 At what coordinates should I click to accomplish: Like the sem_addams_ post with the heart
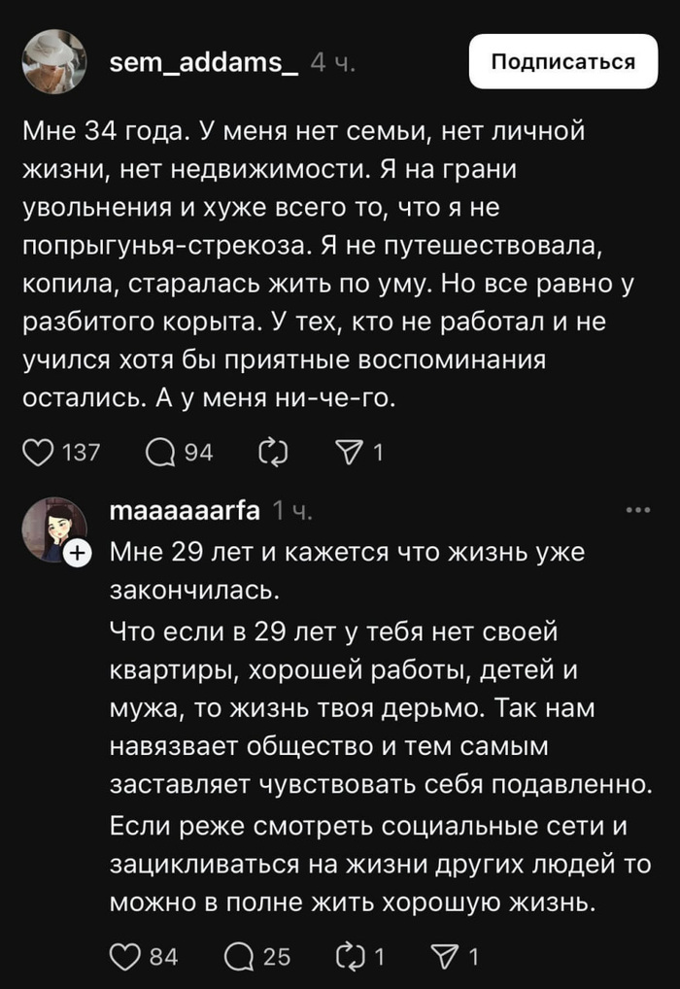[x=37, y=452]
